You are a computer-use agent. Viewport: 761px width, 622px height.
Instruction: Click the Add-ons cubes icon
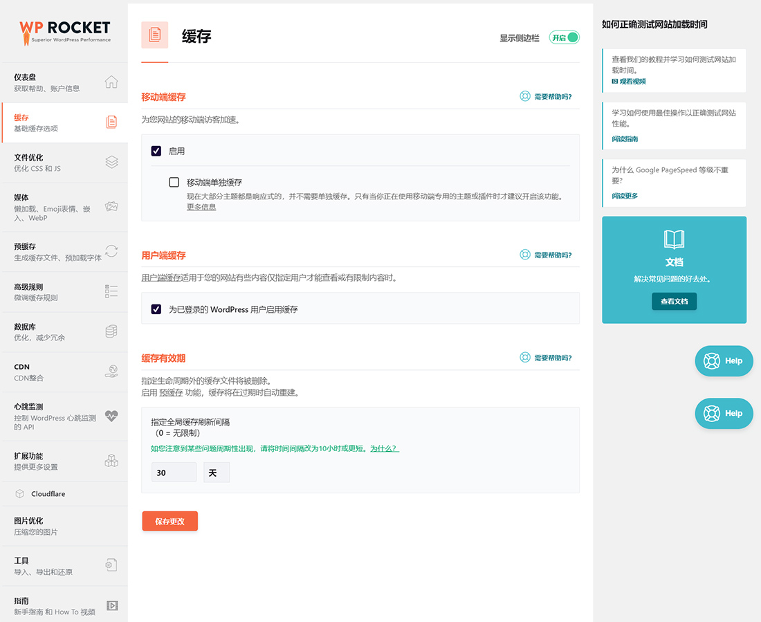[111, 461]
